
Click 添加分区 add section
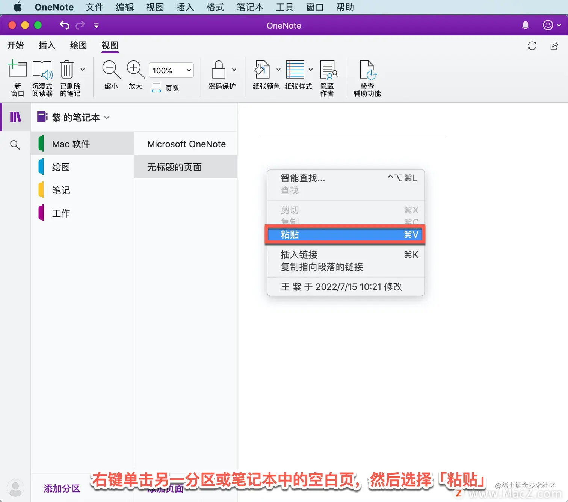coord(62,488)
